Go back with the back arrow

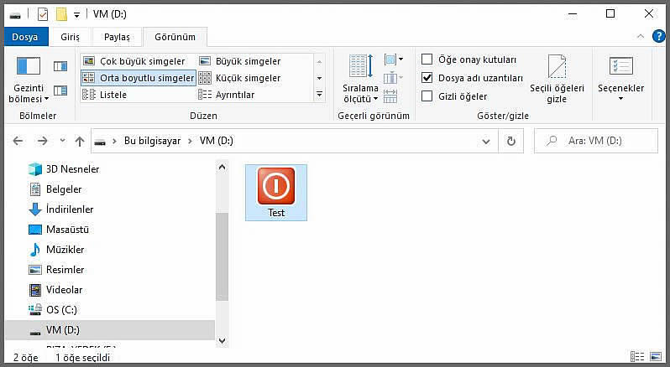(18, 141)
